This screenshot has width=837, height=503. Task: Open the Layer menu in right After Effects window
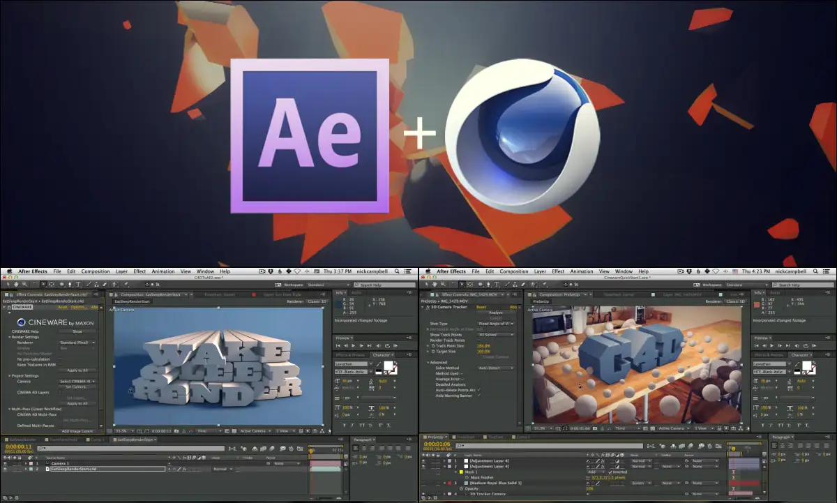pyautogui.click(x=540, y=271)
